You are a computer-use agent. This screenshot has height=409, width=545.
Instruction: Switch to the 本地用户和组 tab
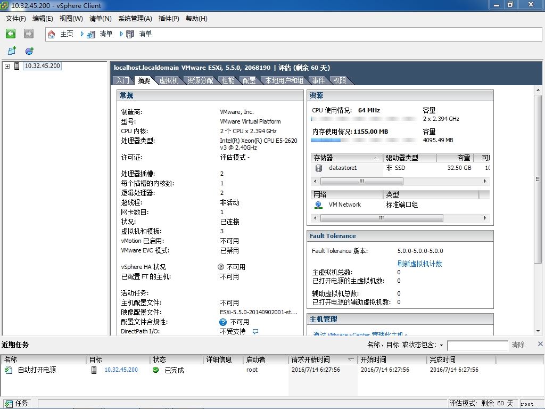coord(284,81)
